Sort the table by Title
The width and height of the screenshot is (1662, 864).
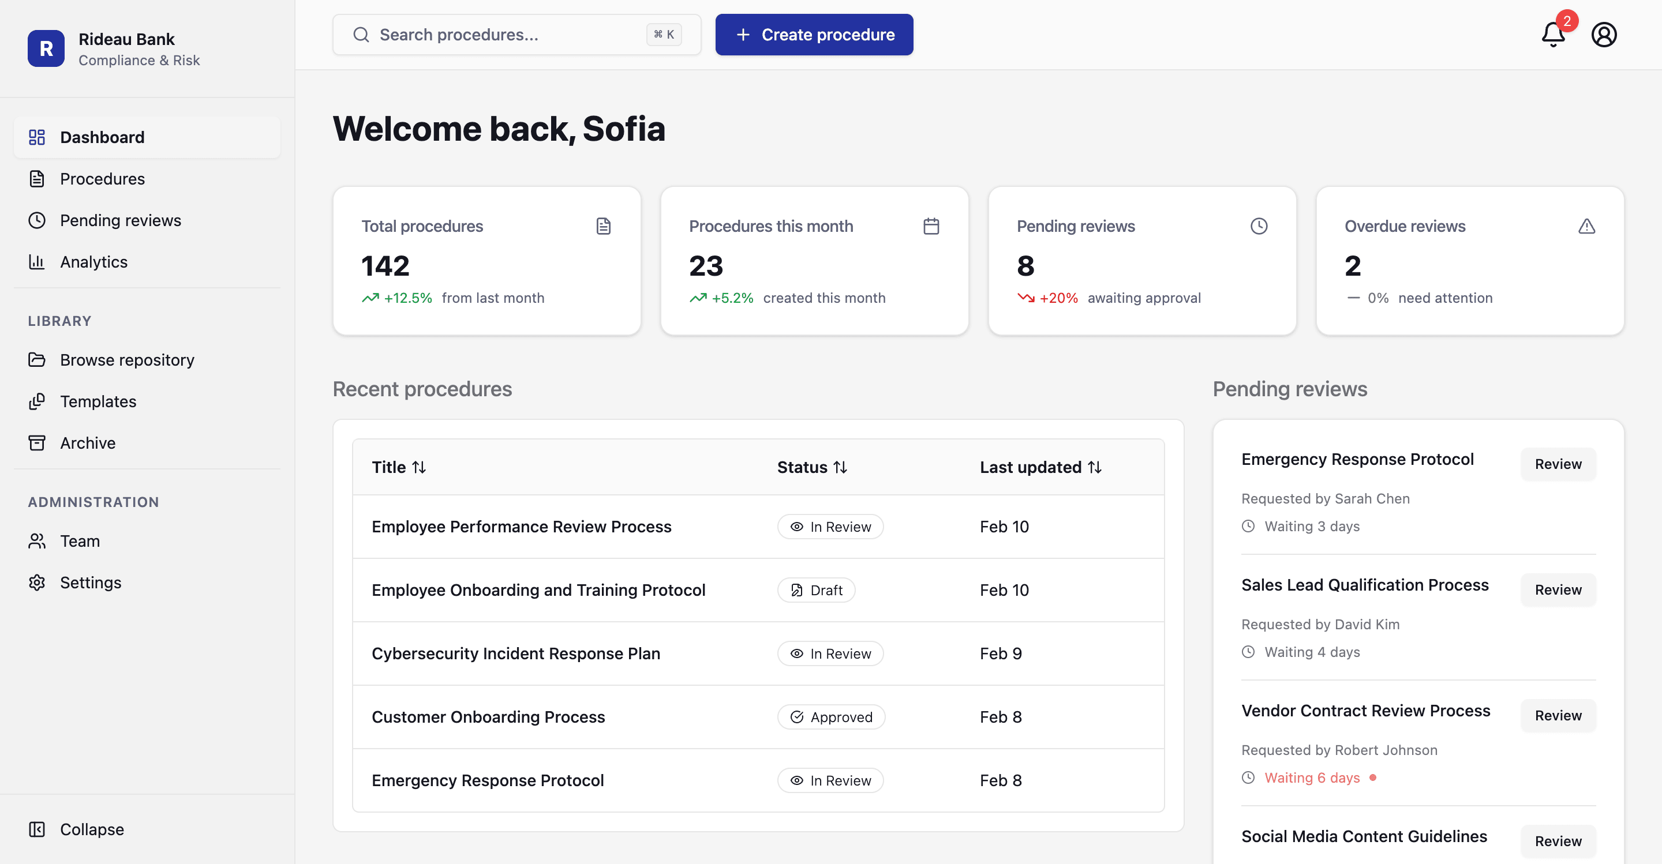coord(399,467)
